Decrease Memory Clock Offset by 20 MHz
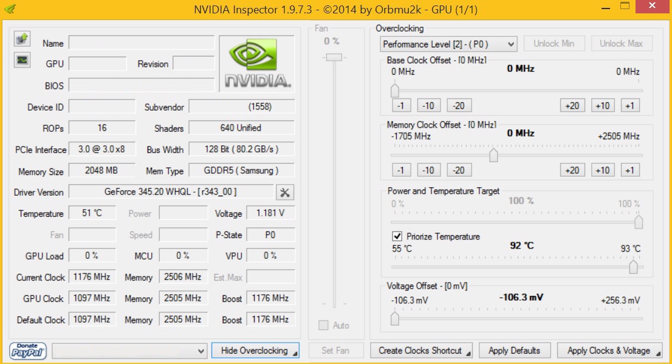This screenshot has height=364, width=672. click(x=459, y=170)
